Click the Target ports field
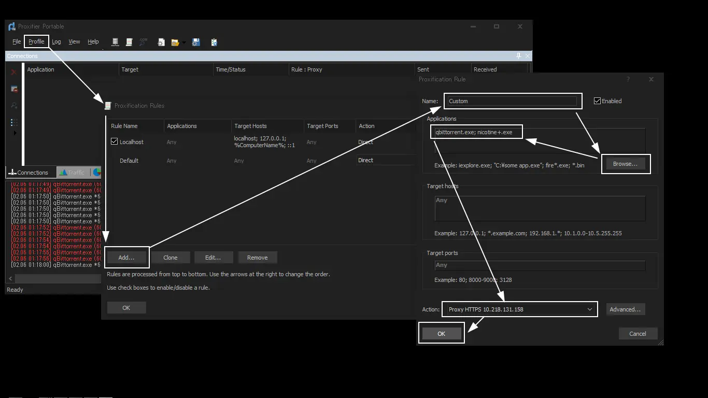 click(540, 265)
